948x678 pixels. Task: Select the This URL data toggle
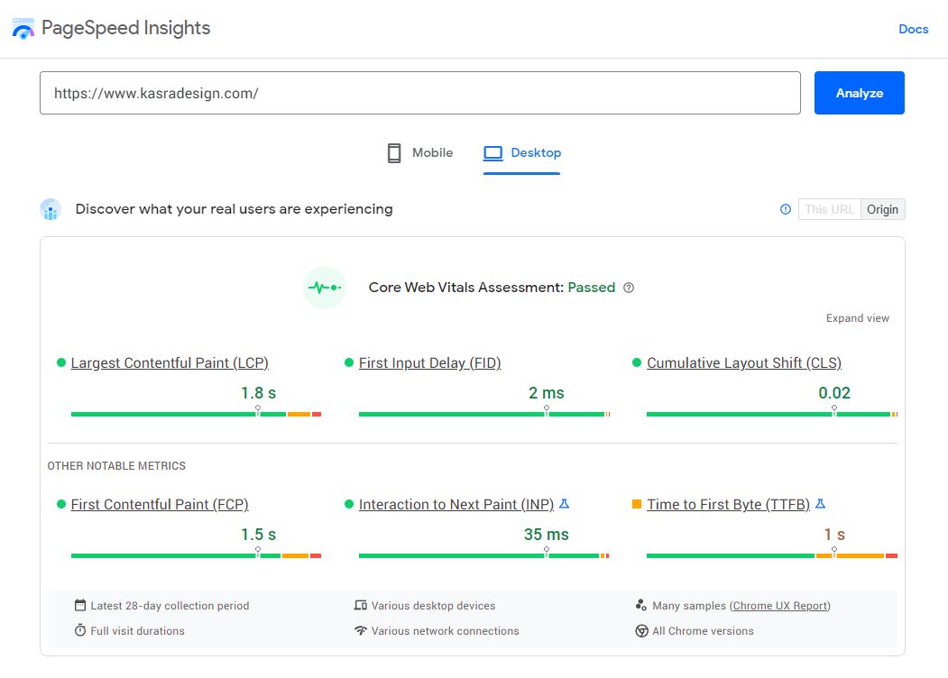coord(828,208)
